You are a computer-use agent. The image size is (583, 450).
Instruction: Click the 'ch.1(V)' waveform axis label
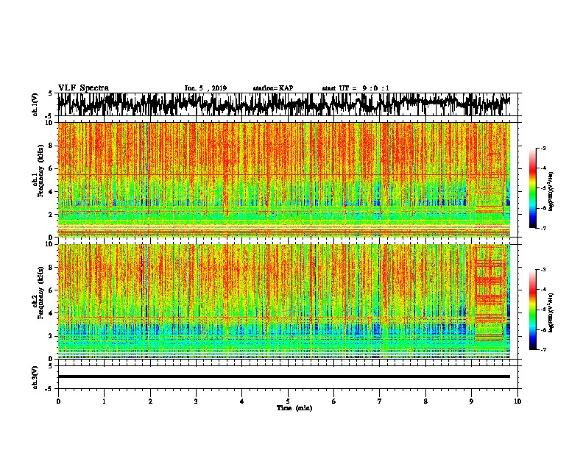[x=35, y=104]
